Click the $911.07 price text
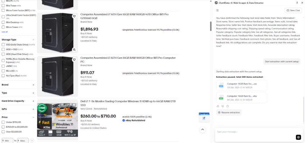Viewport: 305px width, 143px height. point(87,73)
